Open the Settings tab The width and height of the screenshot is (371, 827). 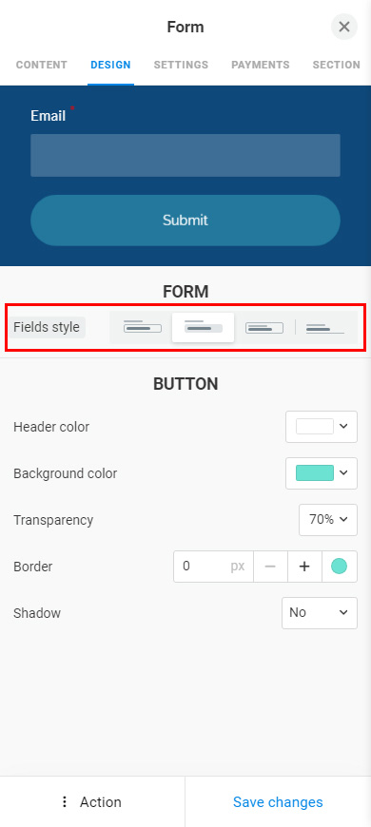[x=181, y=65]
